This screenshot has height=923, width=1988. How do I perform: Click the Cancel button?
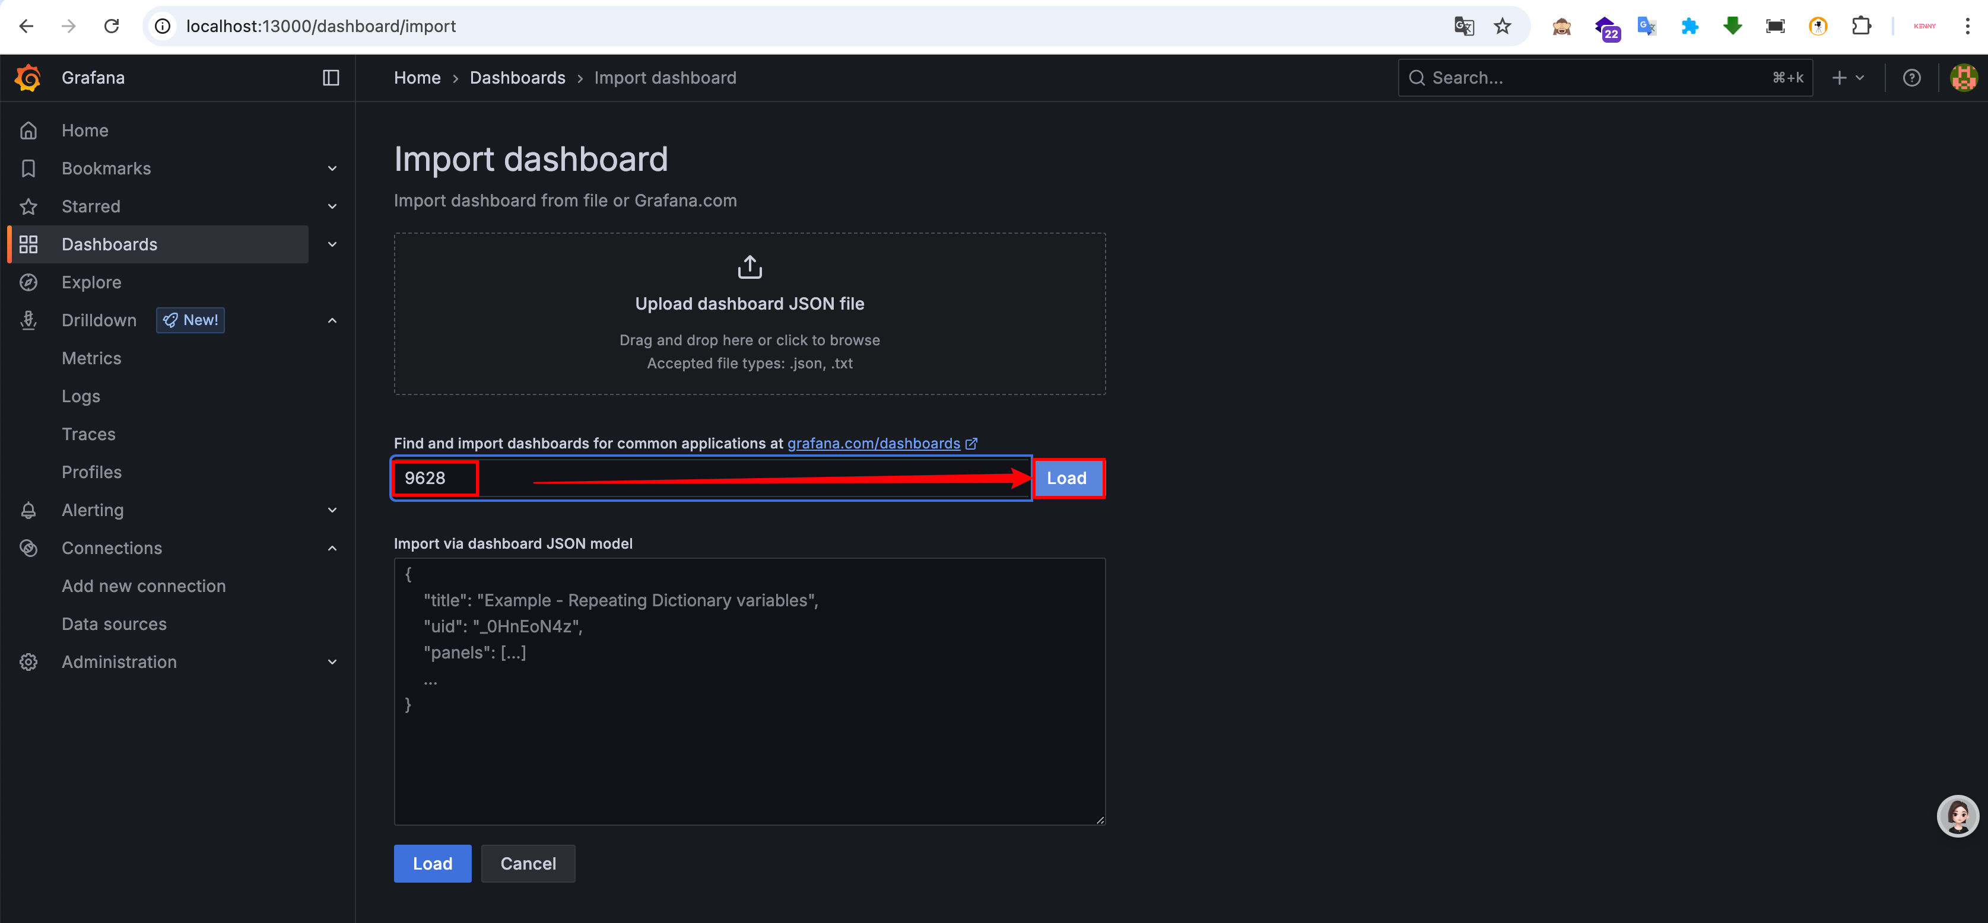528,863
